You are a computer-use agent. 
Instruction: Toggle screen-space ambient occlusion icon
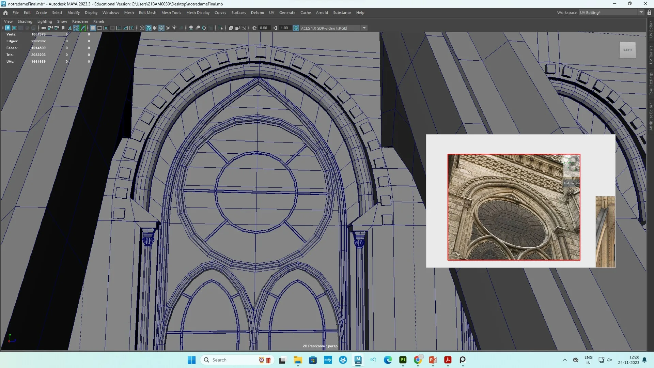[x=191, y=28]
